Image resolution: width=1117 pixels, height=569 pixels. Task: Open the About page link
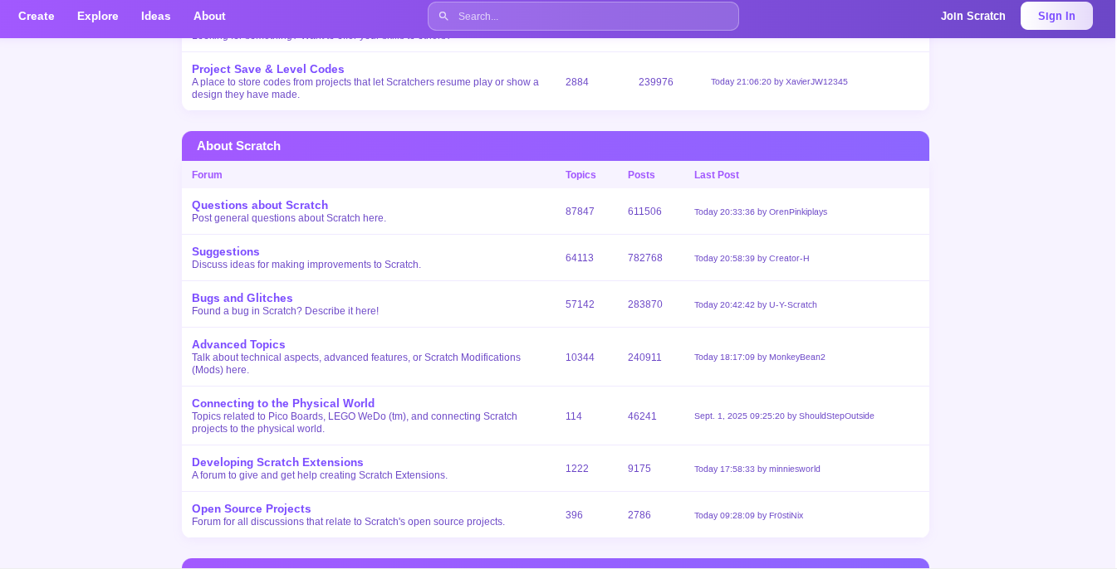coord(209,16)
